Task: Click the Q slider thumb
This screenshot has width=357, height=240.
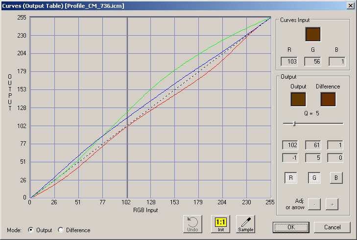Action: [x=294, y=124]
